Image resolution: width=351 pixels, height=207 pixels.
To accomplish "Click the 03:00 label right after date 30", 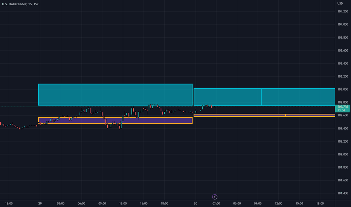I will [x=216, y=203].
